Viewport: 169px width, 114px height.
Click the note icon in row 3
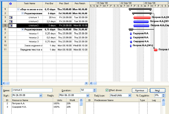coord(11,18)
